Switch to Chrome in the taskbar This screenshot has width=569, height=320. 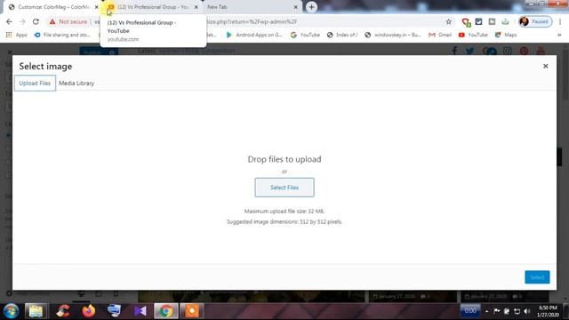point(166,311)
